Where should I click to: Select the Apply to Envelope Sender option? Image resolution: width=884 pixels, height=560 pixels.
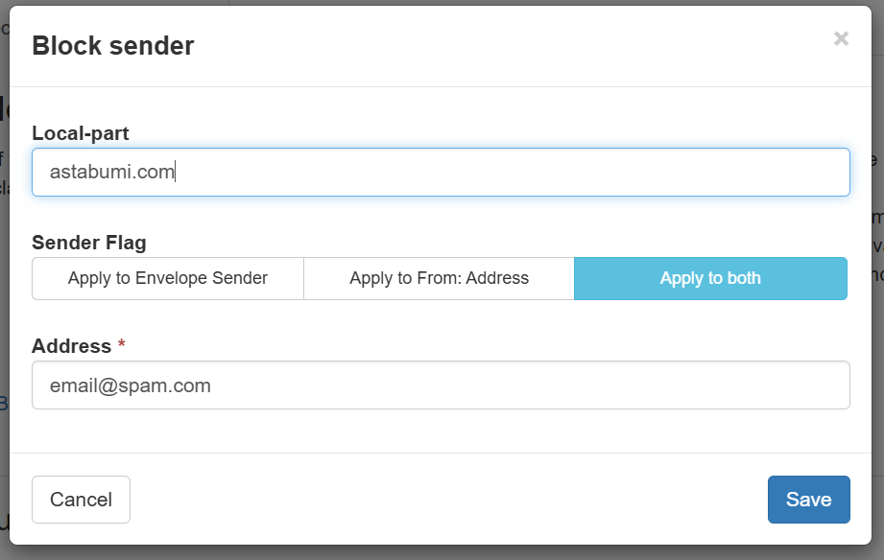pos(168,278)
